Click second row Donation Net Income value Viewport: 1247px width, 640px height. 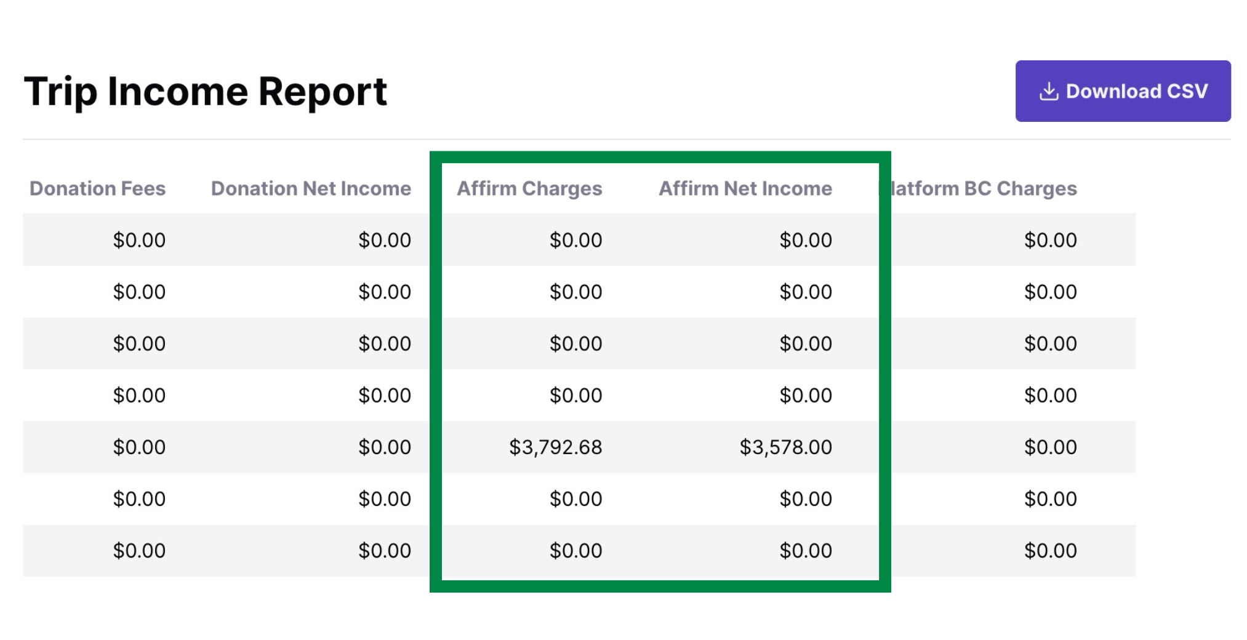click(x=385, y=292)
